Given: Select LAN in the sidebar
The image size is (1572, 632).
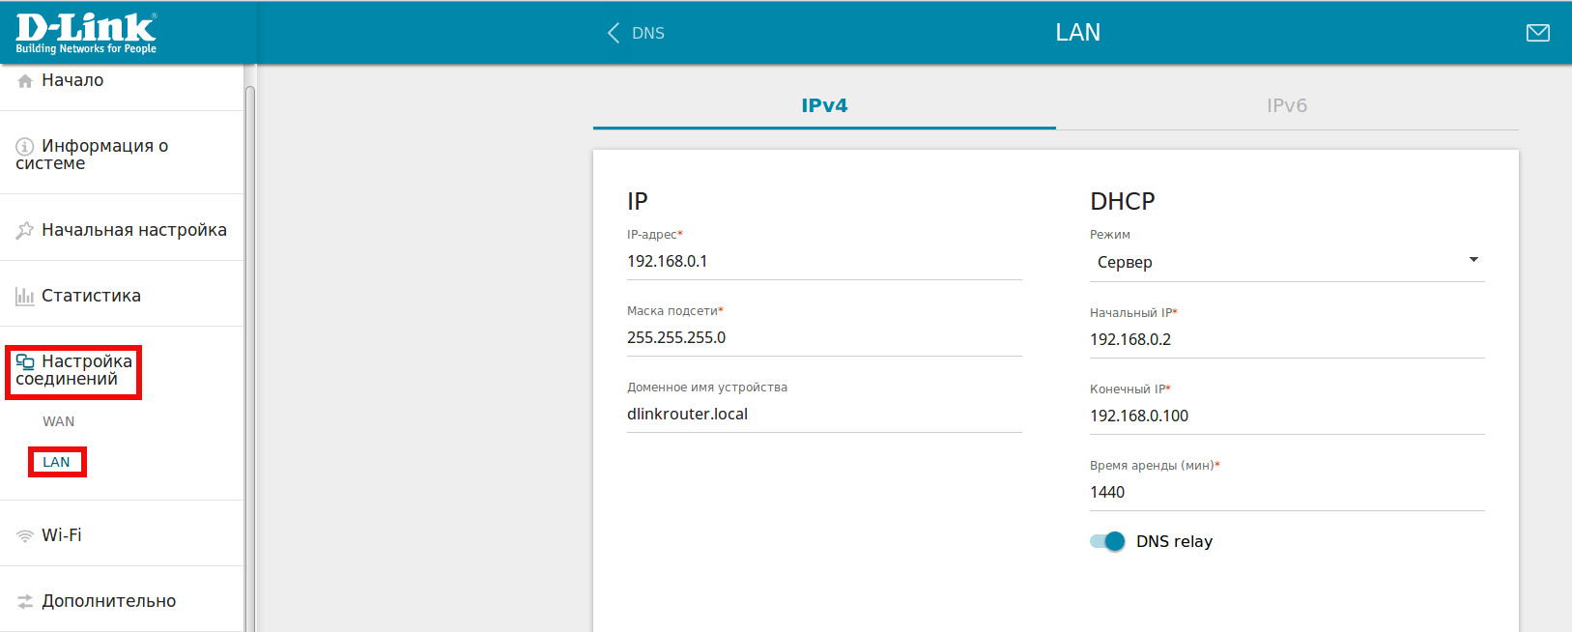Looking at the screenshot, I should coord(56,462).
